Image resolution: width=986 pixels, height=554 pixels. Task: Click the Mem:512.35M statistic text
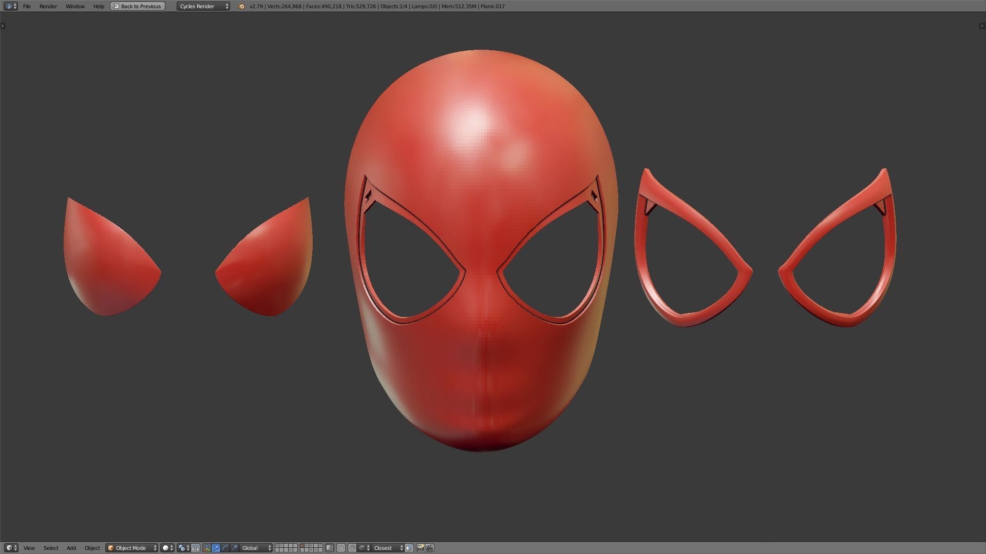[459, 6]
